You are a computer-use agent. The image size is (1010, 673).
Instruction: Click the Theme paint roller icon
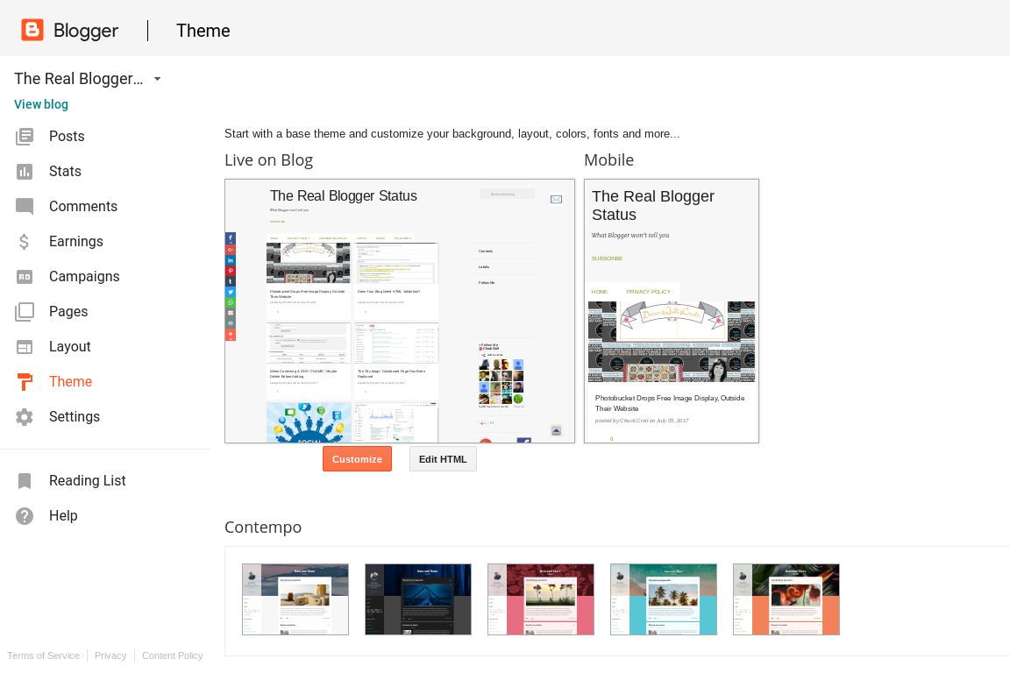coord(25,382)
